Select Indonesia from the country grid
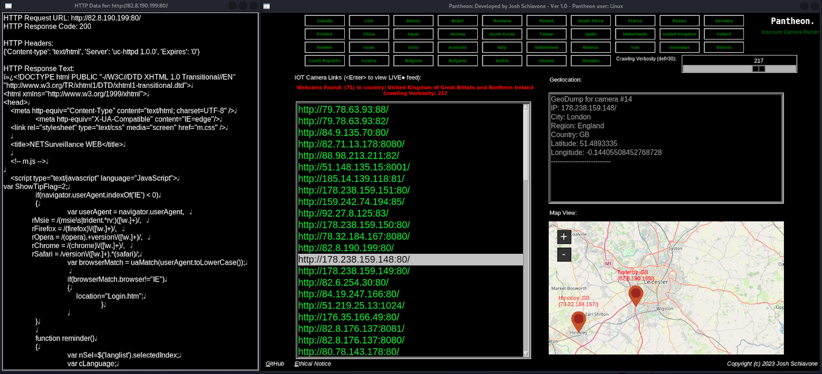 [680, 47]
